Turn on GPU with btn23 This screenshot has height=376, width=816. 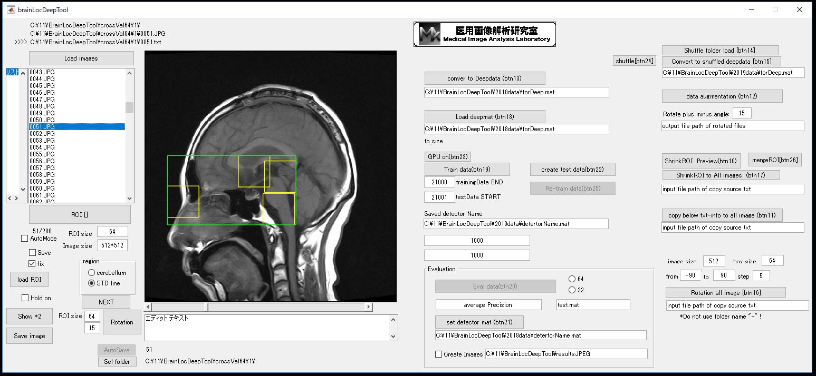(x=448, y=157)
